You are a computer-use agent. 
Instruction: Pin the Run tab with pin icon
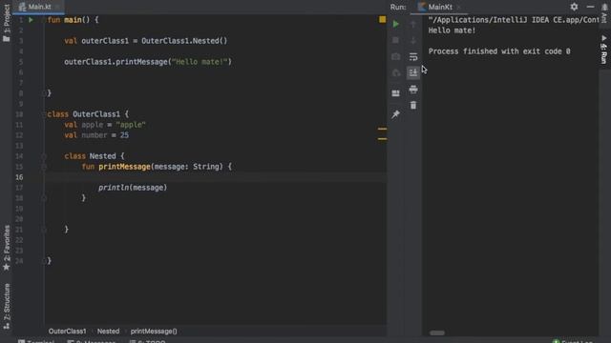(x=396, y=114)
